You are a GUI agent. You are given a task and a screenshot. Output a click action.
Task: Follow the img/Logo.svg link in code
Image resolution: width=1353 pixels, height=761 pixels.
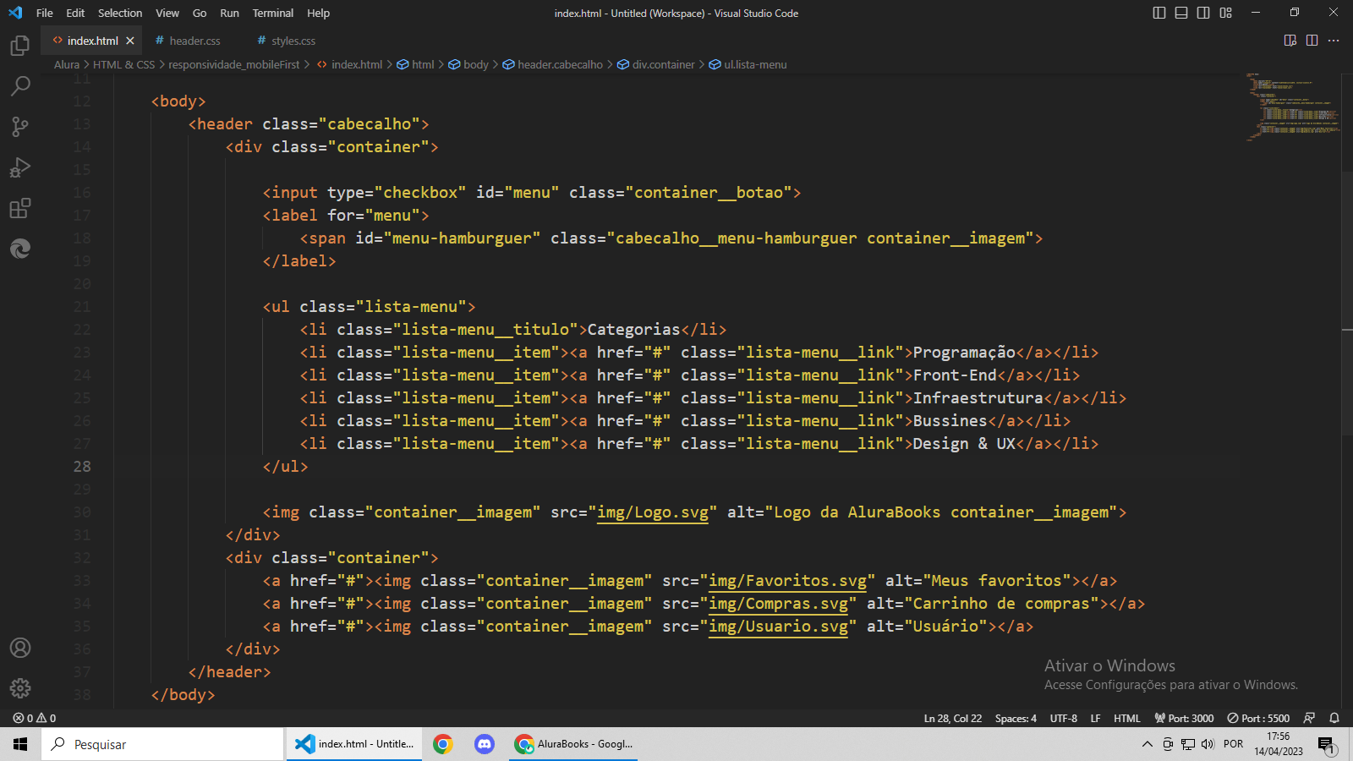[x=653, y=512]
